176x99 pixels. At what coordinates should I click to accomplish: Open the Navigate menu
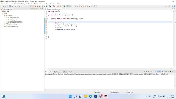[x=24, y=4]
